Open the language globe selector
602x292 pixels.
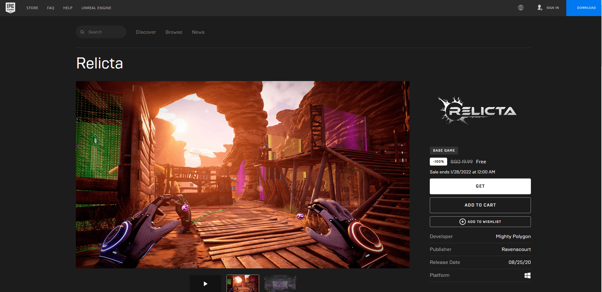click(x=521, y=8)
